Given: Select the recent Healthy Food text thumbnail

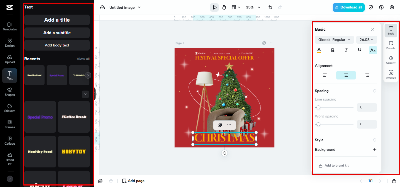Looking at the screenshot, I should pyautogui.click(x=34, y=75).
